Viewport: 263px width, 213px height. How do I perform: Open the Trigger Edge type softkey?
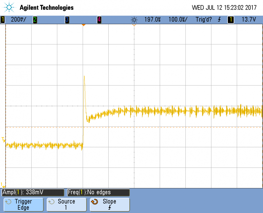[24, 204]
